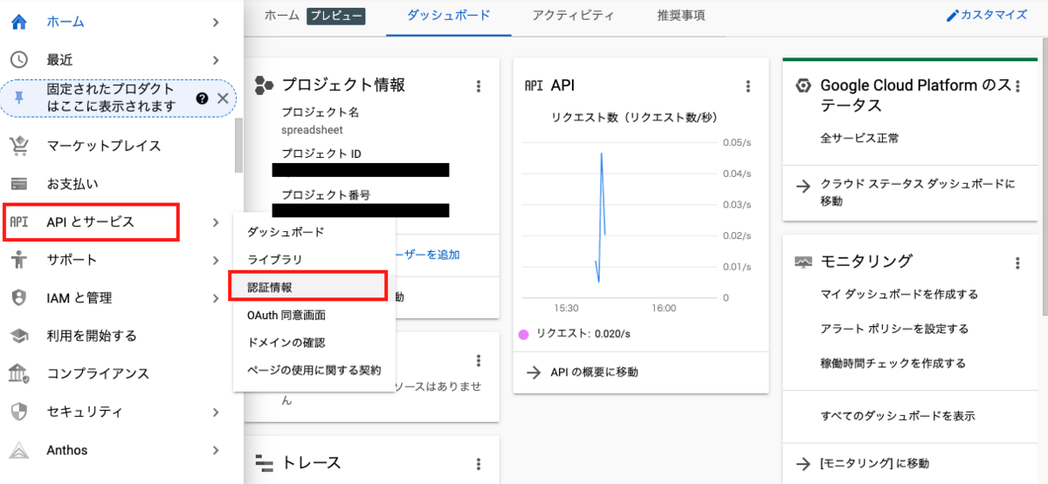Click the プレビュー badge beside ホーム
Viewport: 1048px width, 484px height.
pyautogui.click(x=335, y=16)
